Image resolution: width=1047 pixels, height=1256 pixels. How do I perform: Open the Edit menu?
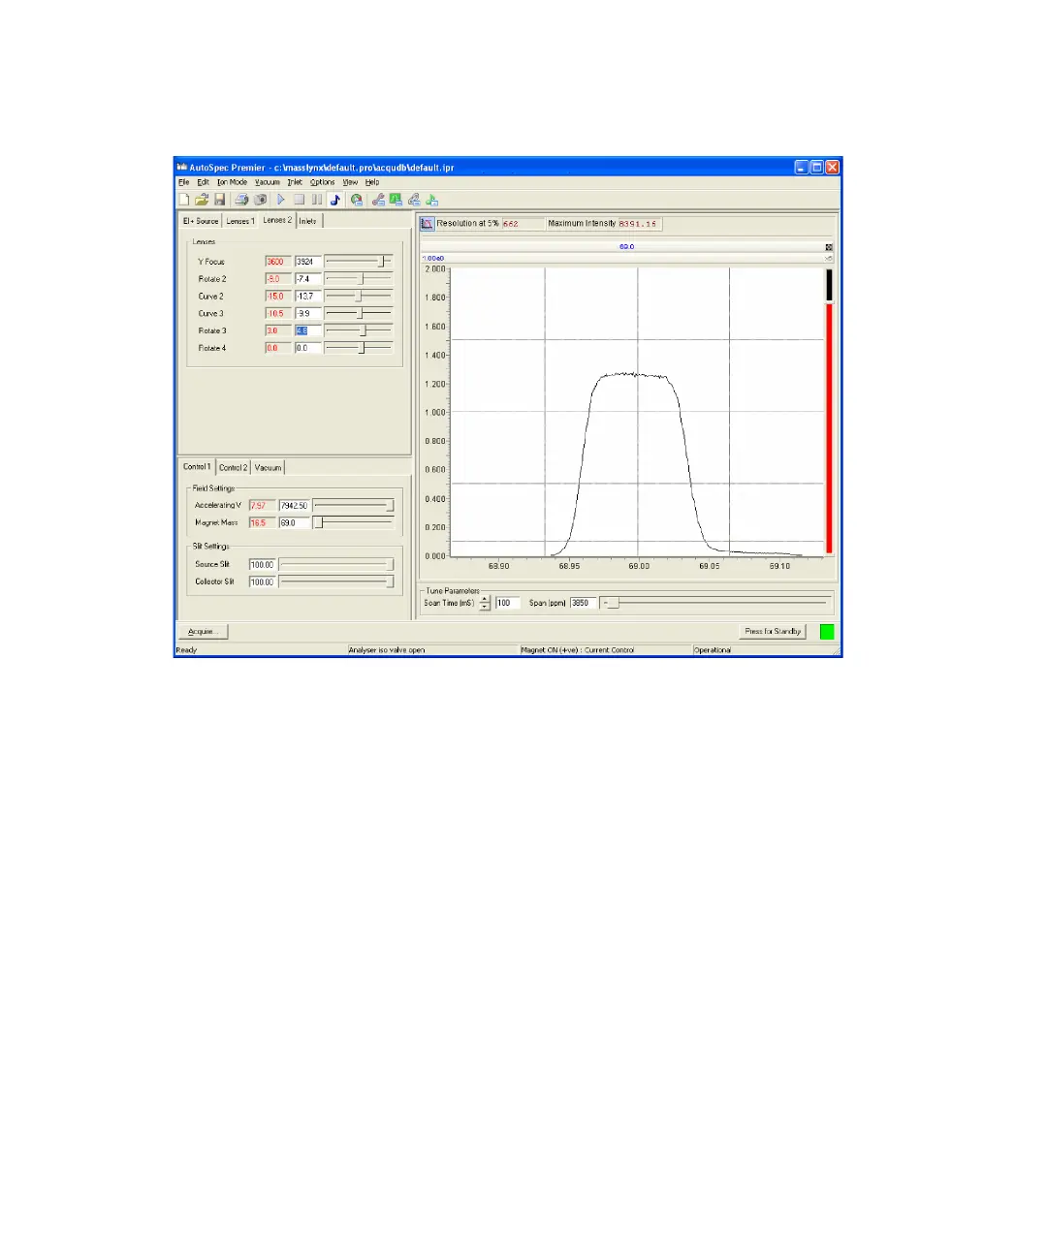pyautogui.click(x=203, y=182)
